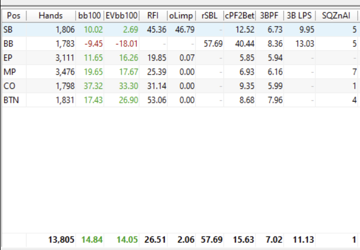
Task: Click the MP cPF2Bet value 6.93
Action: pyautogui.click(x=247, y=72)
